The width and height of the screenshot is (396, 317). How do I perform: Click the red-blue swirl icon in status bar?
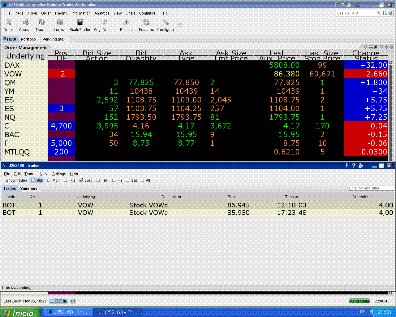click(x=73, y=301)
